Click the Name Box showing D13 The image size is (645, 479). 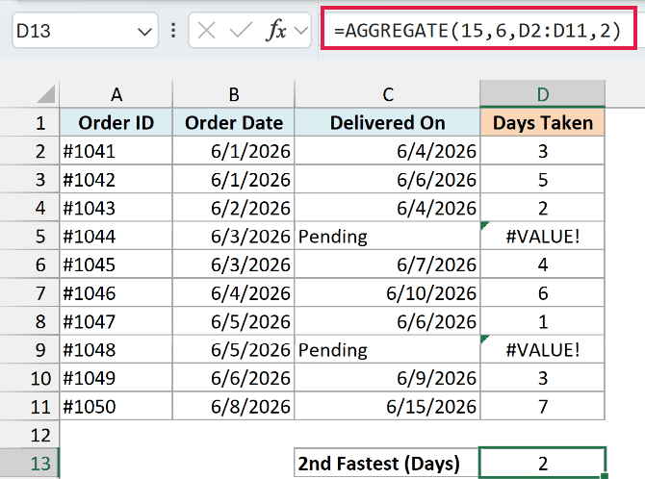(85, 31)
